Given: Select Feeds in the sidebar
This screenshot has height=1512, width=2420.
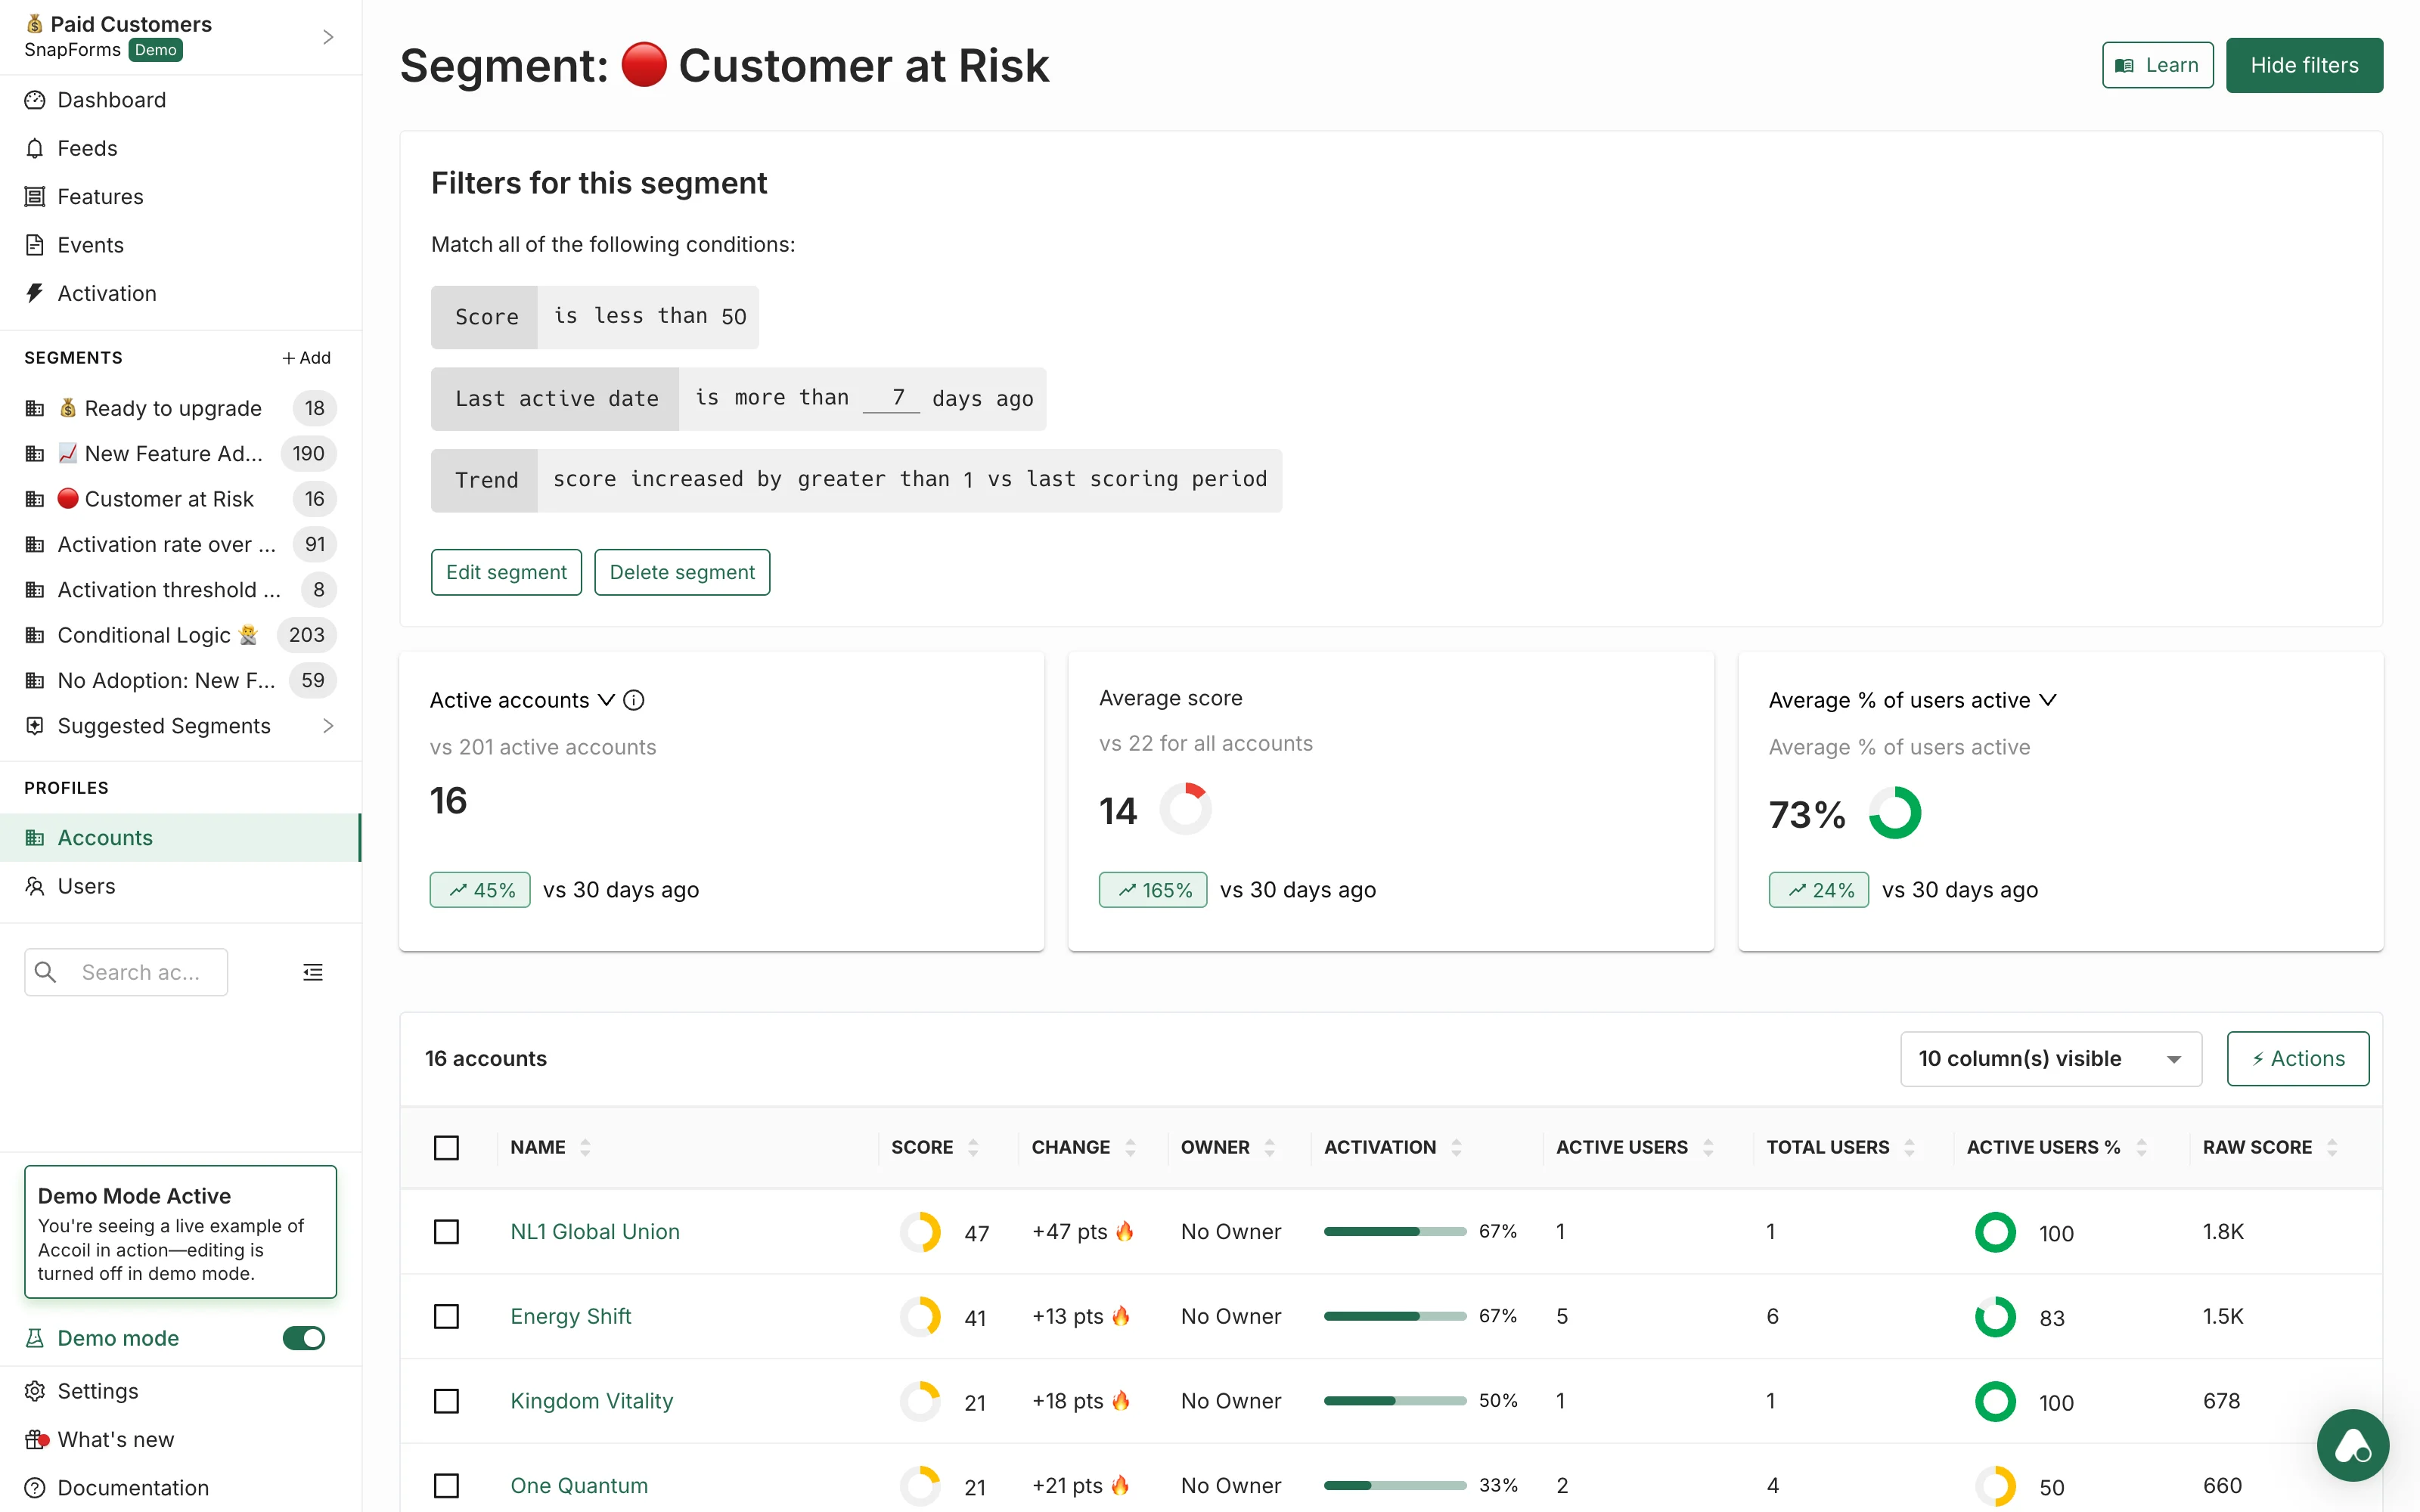Looking at the screenshot, I should [x=88, y=148].
